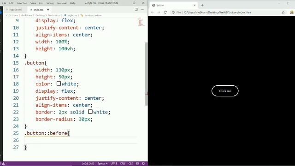Click the browser Back arrow
Screen dimensions: 295x166
coord(153,12)
